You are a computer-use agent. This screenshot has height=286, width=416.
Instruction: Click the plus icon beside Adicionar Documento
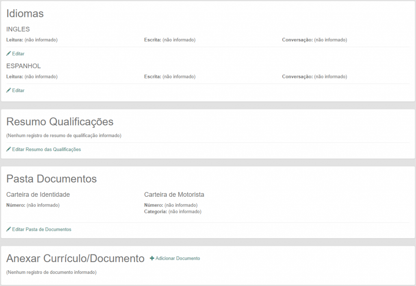pyautogui.click(x=152, y=258)
